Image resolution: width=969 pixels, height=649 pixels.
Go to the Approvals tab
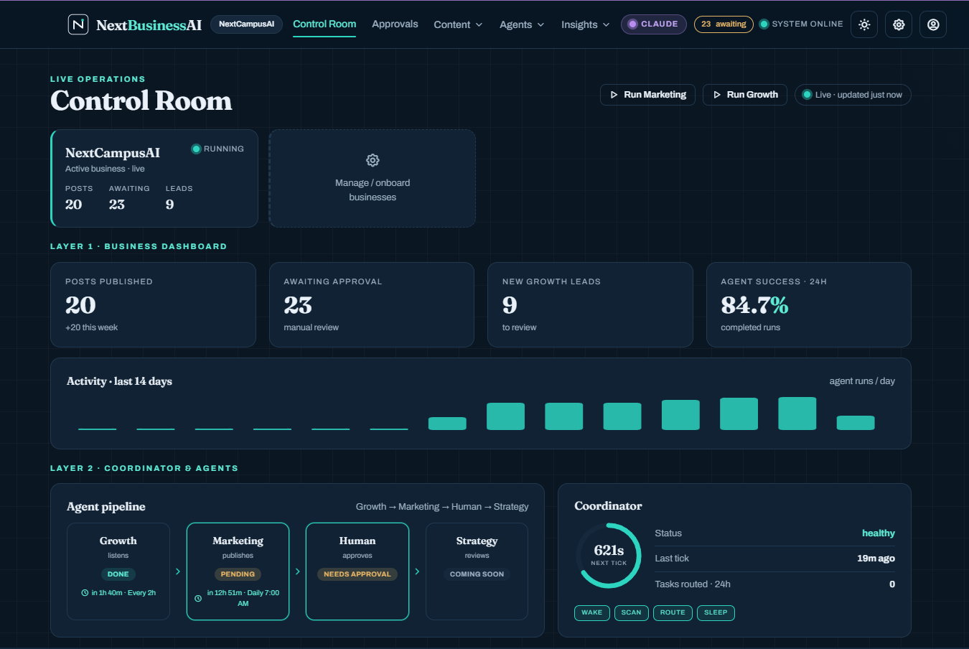tap(395, 24)
